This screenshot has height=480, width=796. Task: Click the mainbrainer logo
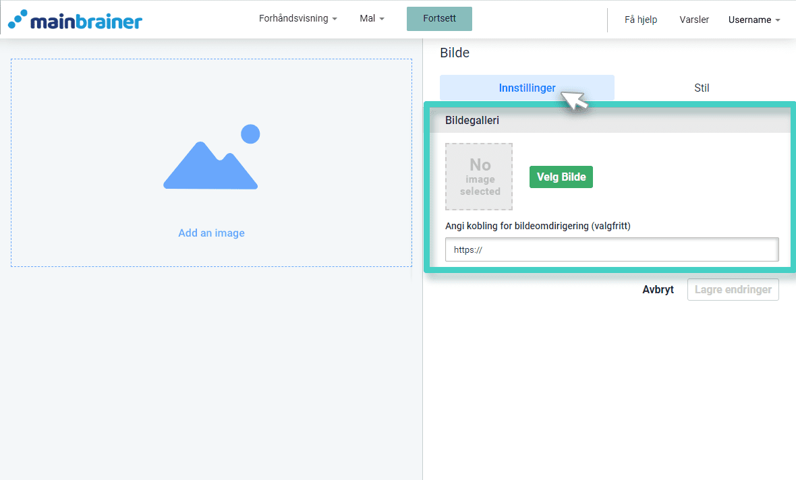tap(74, 19)
